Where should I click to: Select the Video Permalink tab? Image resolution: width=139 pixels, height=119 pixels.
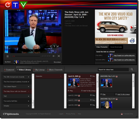pyautogui.click(x=102, y=47)
